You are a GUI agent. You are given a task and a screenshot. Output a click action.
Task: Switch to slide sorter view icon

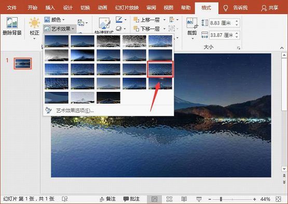pos(169,199)
